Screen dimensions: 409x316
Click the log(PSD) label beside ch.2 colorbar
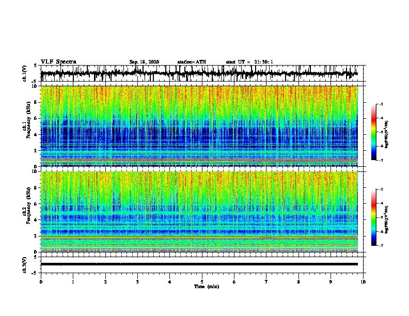coord(386,219)
